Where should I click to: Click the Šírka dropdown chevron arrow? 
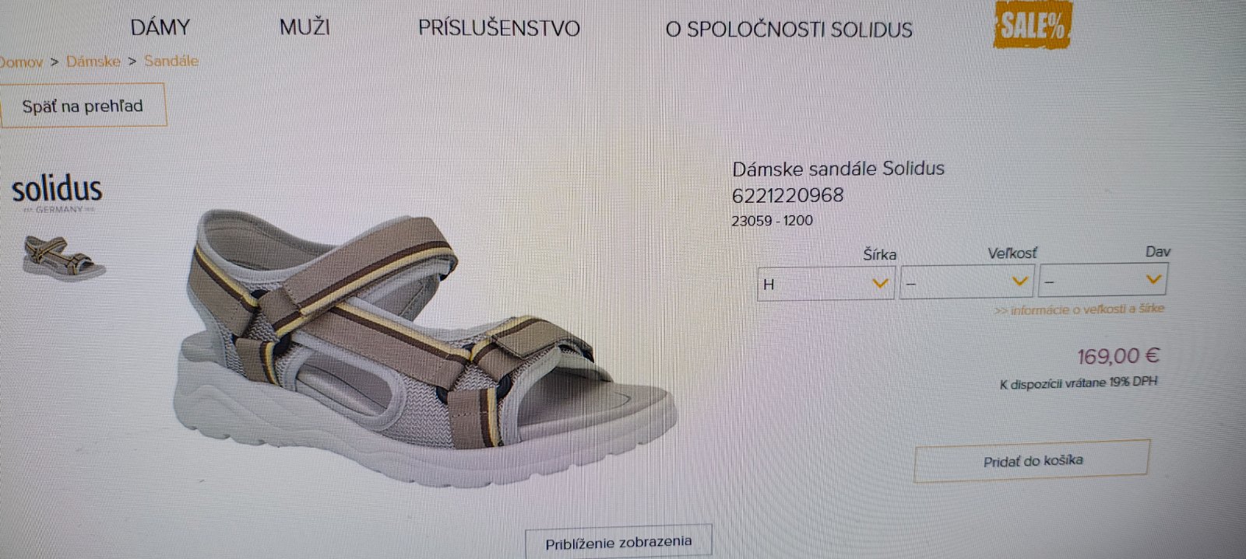coord(880,283)
